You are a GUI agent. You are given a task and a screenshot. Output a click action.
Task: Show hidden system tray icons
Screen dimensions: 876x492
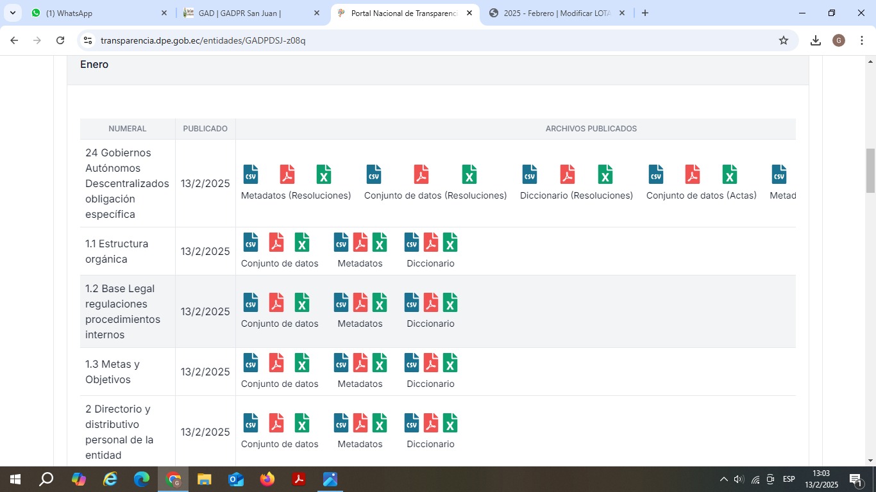(x=723, y=479)
